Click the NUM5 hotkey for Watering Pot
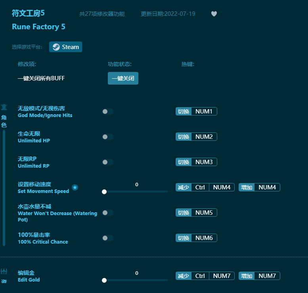Viewport: 308px width, 293px height. [204, 212]
